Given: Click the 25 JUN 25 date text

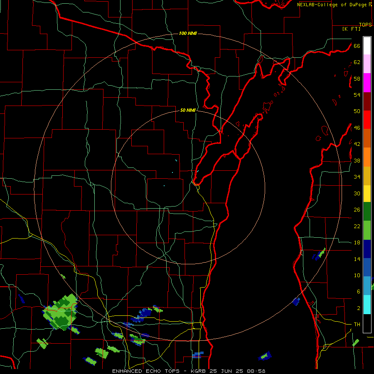Looking at the screenshot, I should [x=226, y=371].
